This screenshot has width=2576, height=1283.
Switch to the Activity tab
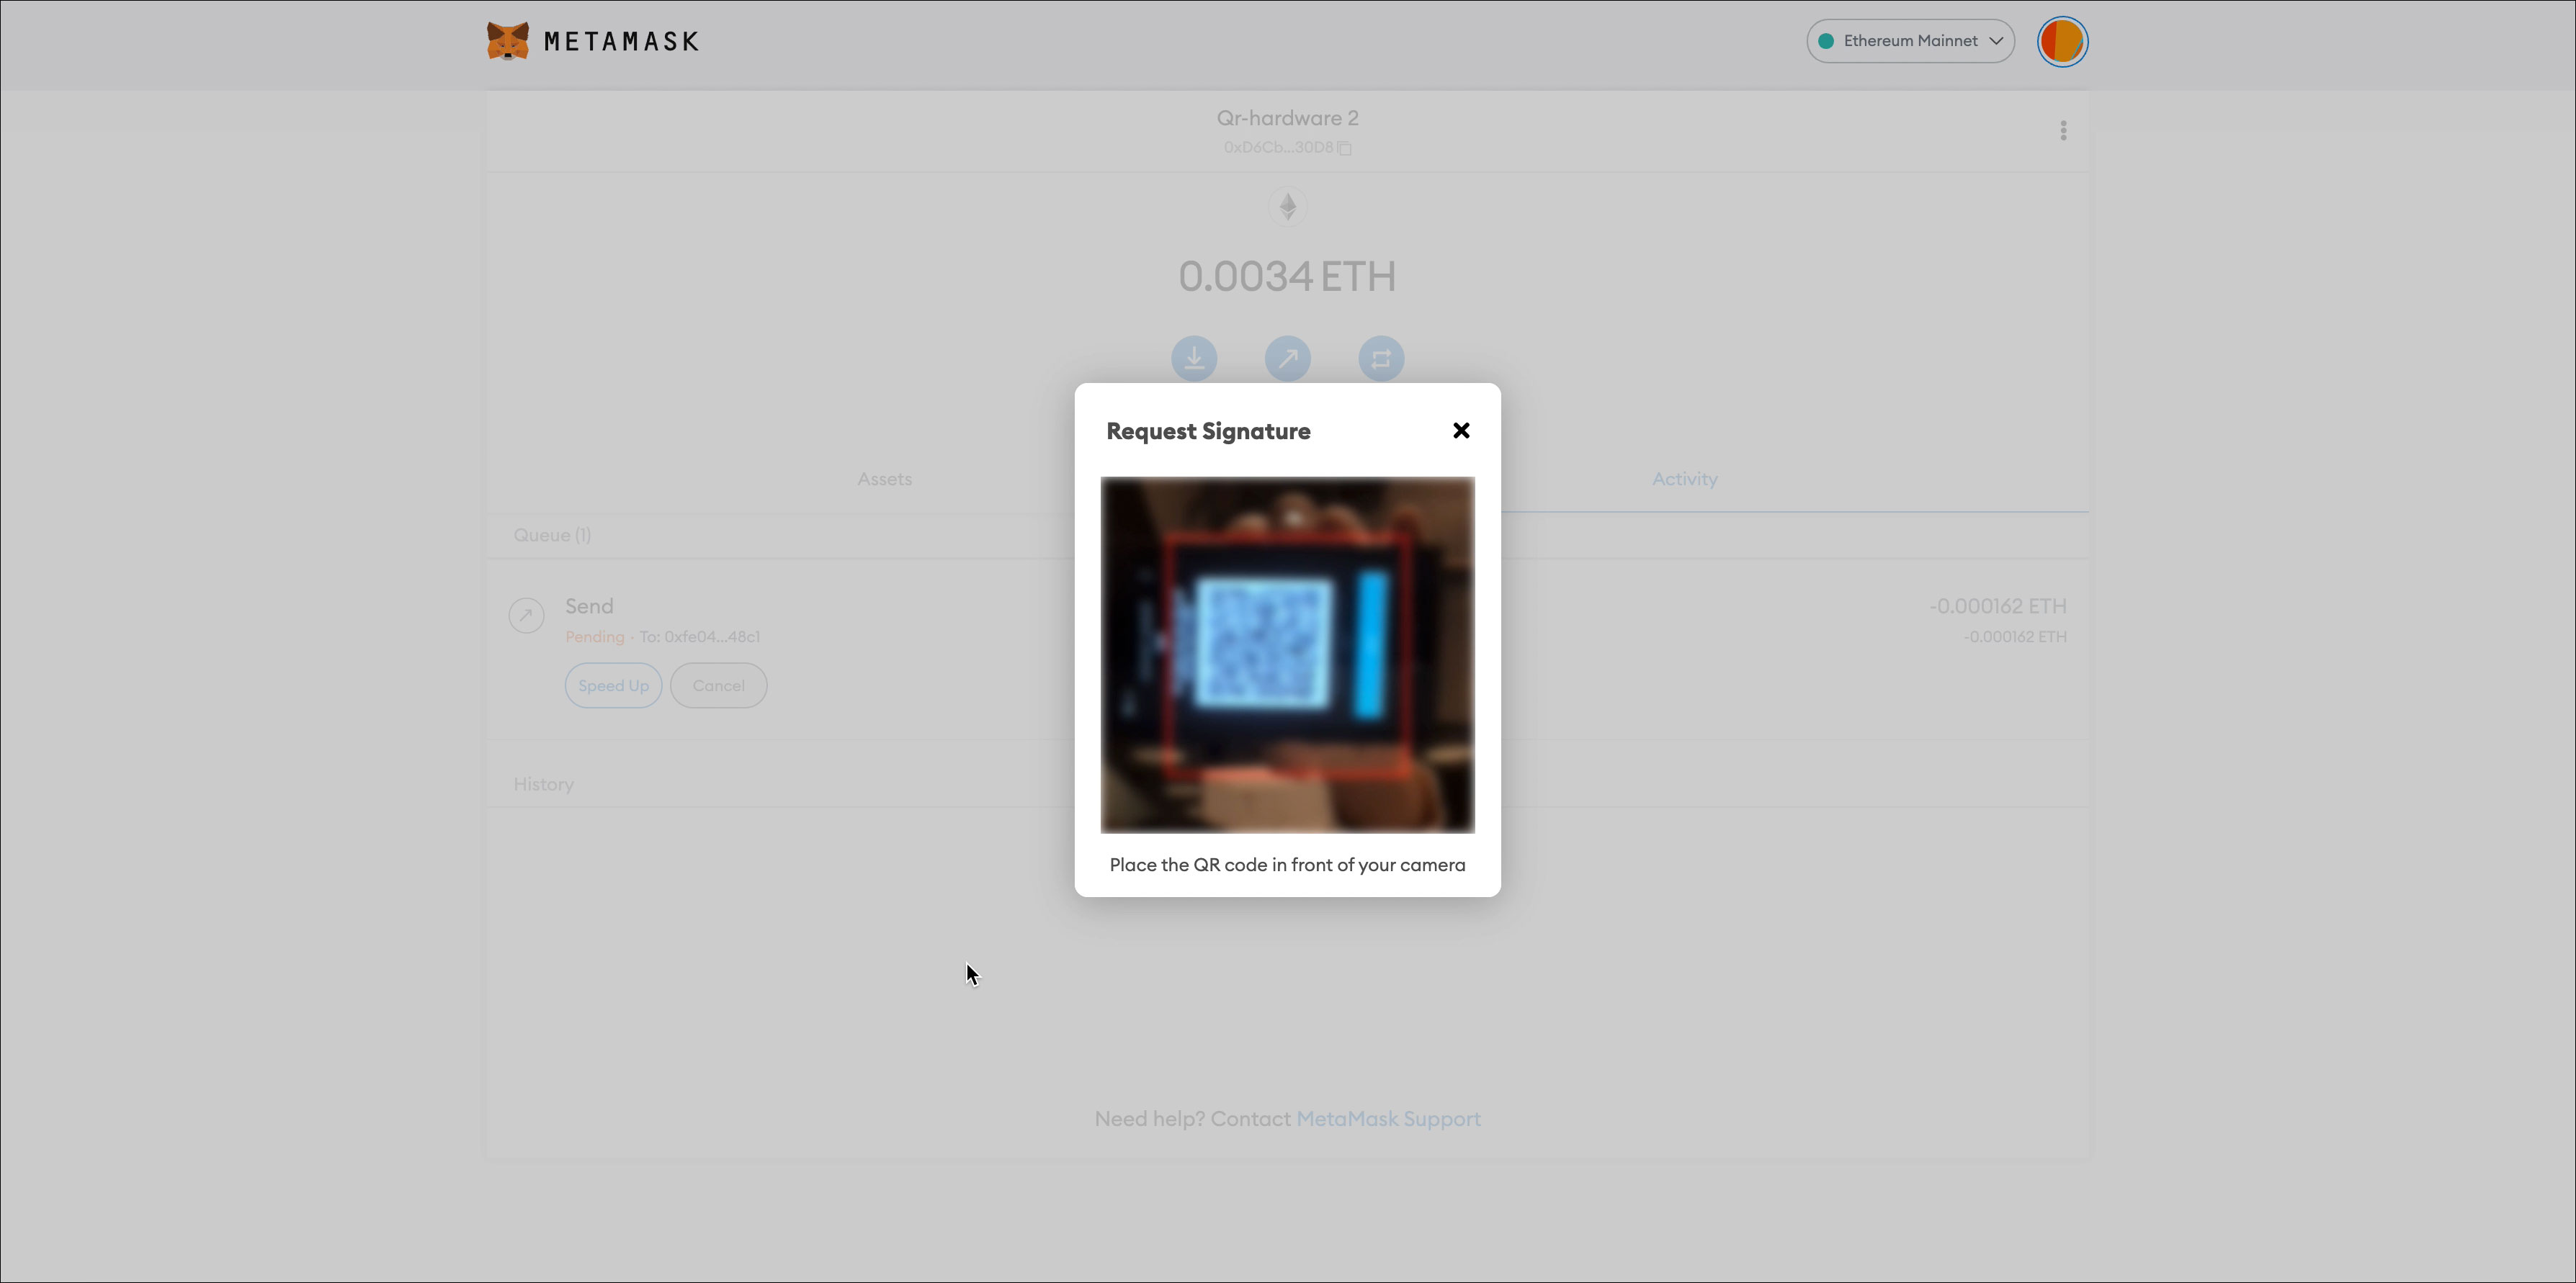(1684, 479)
